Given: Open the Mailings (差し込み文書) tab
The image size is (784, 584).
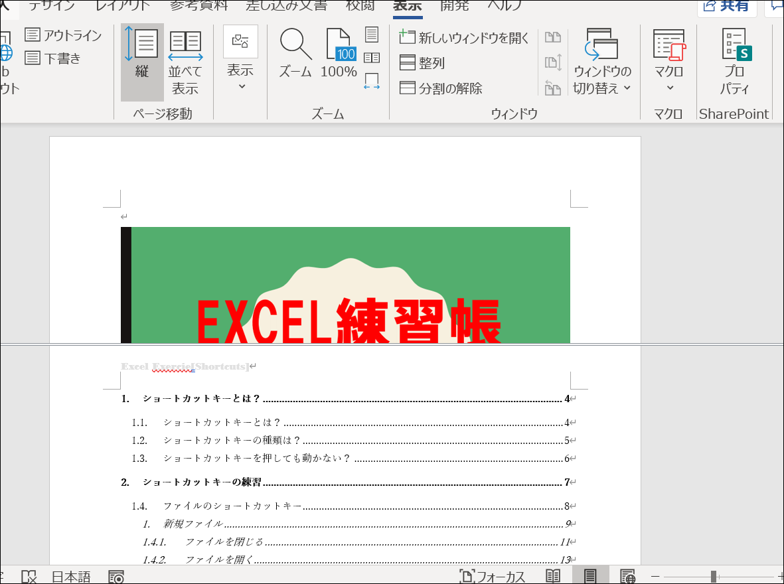Looking at the screenshot, I should pos(287,5).
